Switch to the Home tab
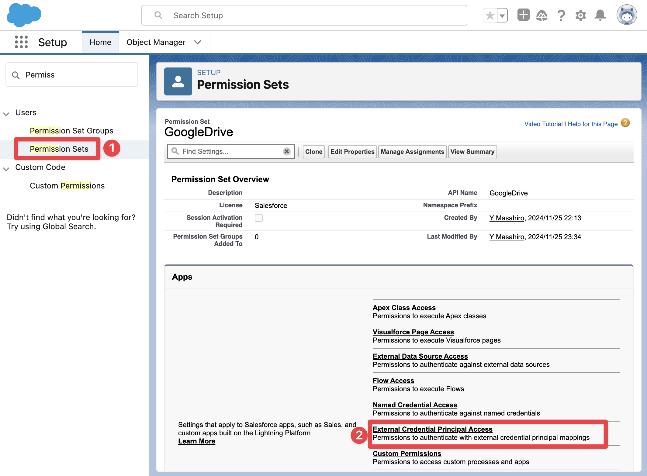The width and height of the screenshot is (647, 476). click(100, 42)
